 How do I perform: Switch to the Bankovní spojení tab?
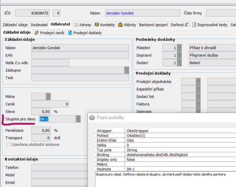coord(153,25)
